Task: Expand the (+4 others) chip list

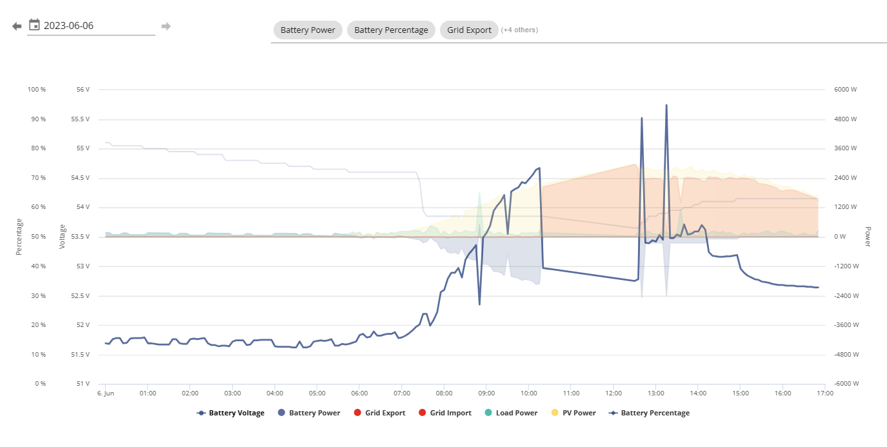Action: coord(519,30)
